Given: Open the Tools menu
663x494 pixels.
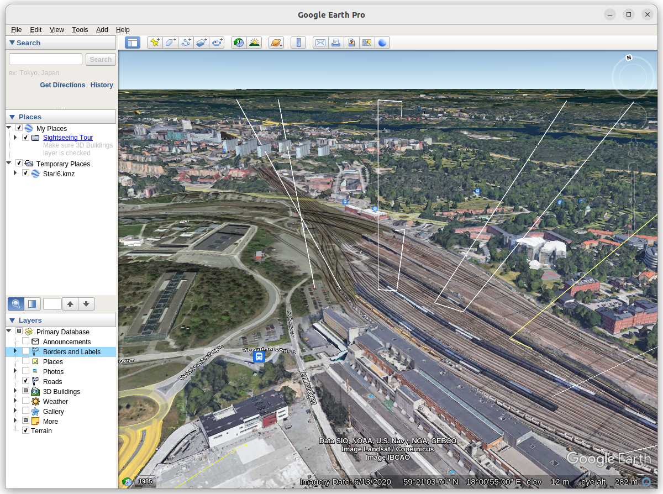Looking at the screenshot, I should point(80,30).
